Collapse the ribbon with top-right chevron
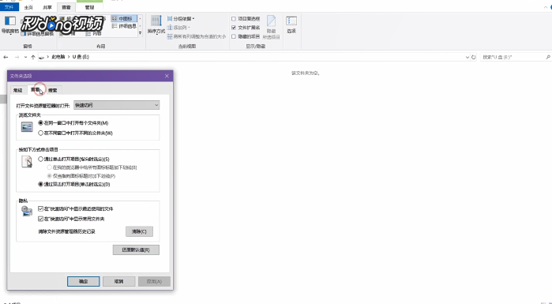Image resolution: width=552 pixels, height=304 pixels. (546, 7)
